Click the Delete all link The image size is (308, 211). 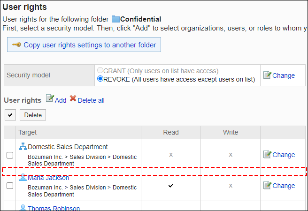click(x=91, y=100)
